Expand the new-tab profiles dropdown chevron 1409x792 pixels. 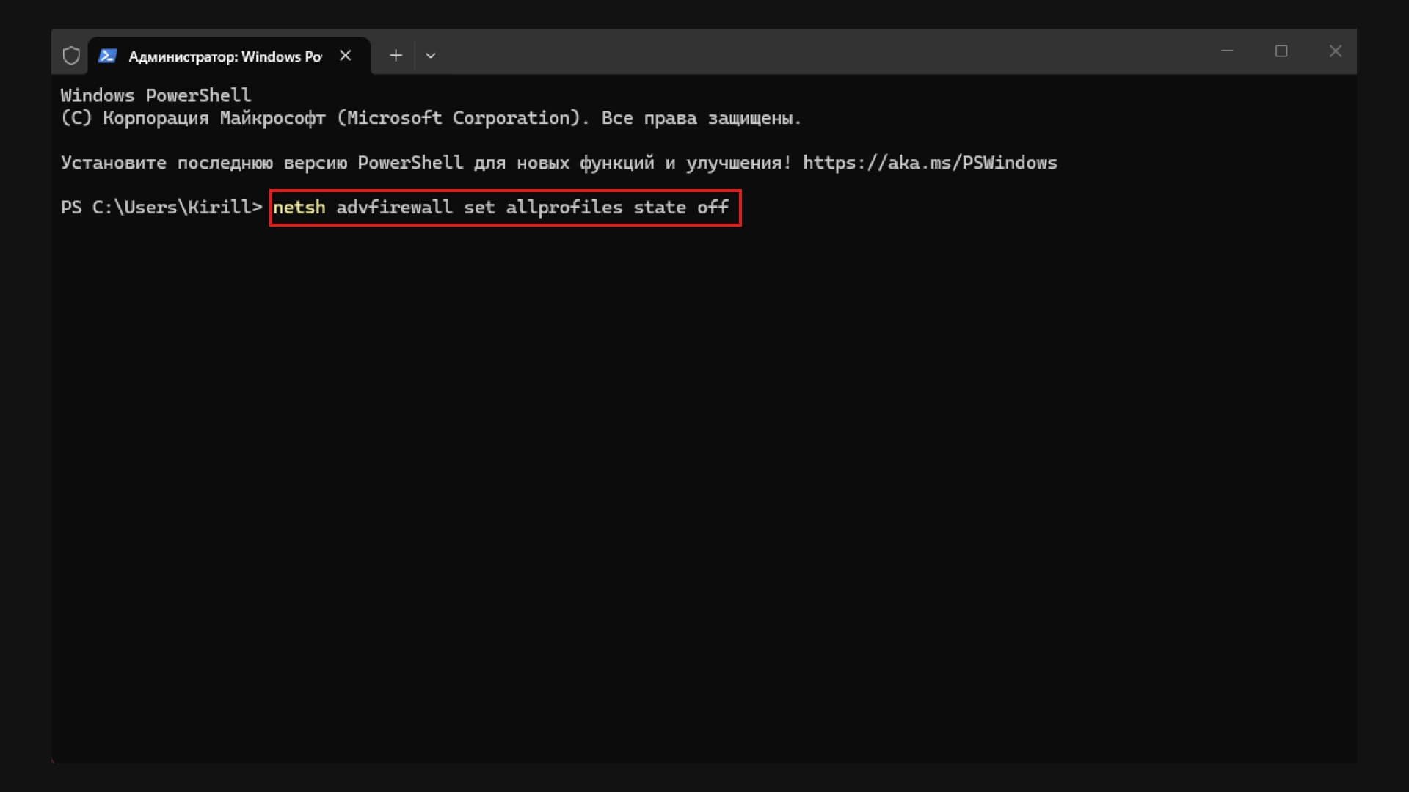point(431,56)
